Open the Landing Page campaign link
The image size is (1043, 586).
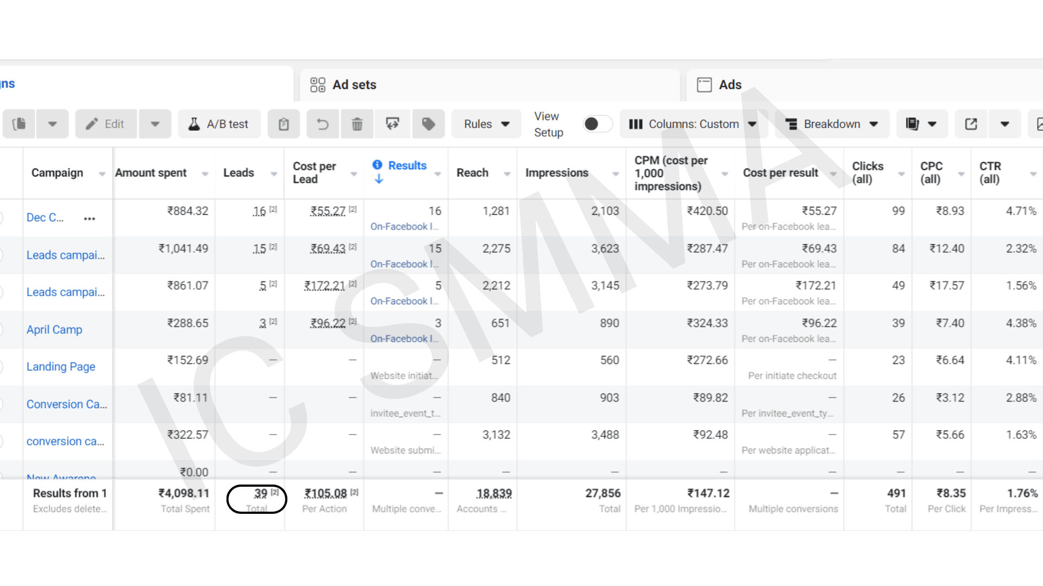61,367
